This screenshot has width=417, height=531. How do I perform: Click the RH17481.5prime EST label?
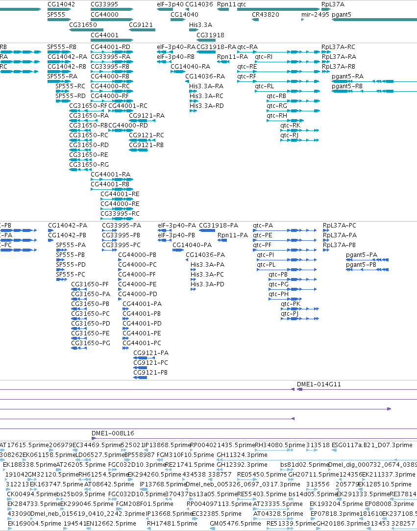click(172, 524)
